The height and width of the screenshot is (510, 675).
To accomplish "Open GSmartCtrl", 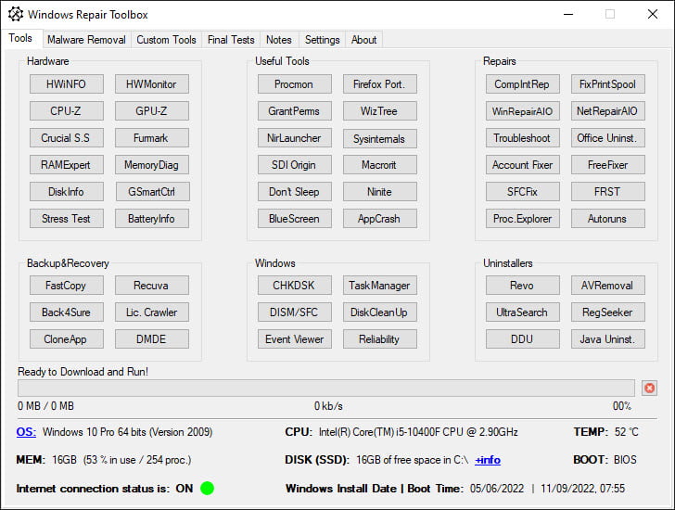I will pyautogui.click(x=151, y=192).
